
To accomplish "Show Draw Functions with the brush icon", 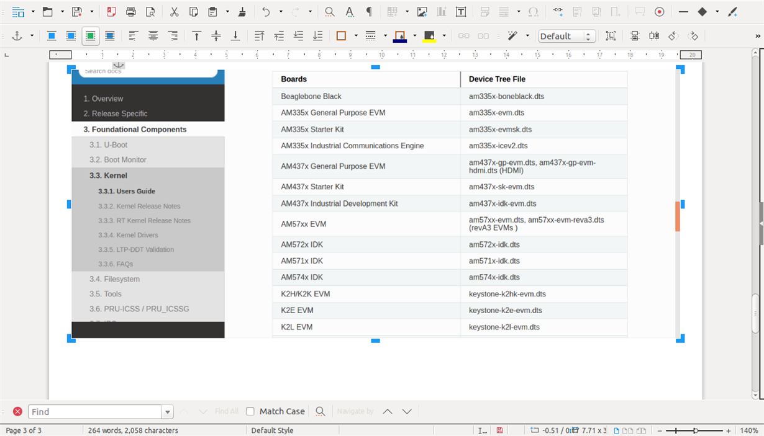I will tap(732, 12).
